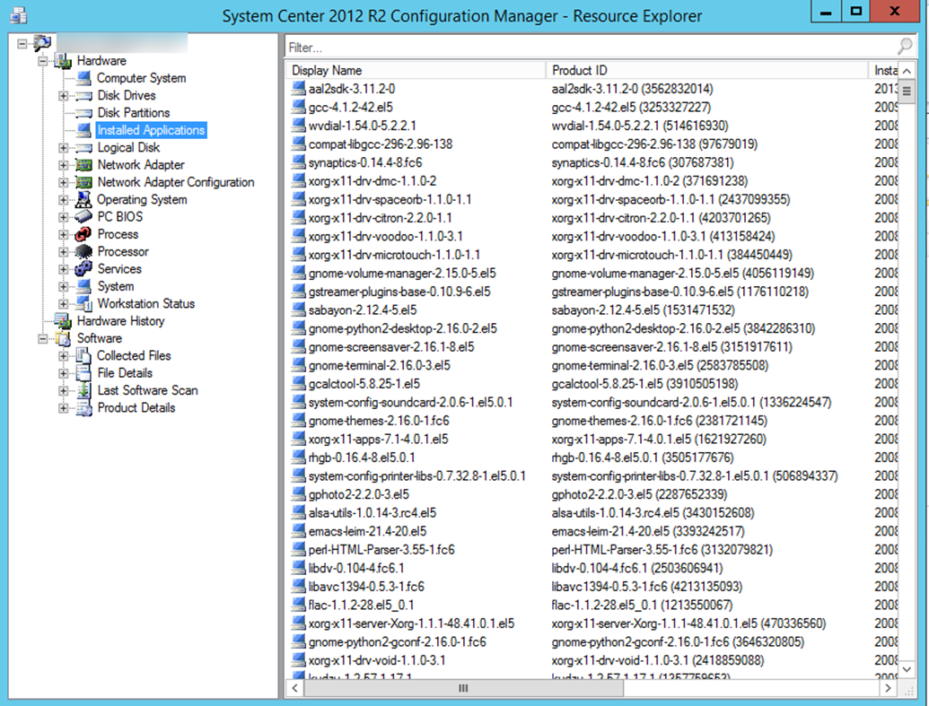Click the magnifier icon in the Filter box

pyautogui.click(x=905, y=46)
